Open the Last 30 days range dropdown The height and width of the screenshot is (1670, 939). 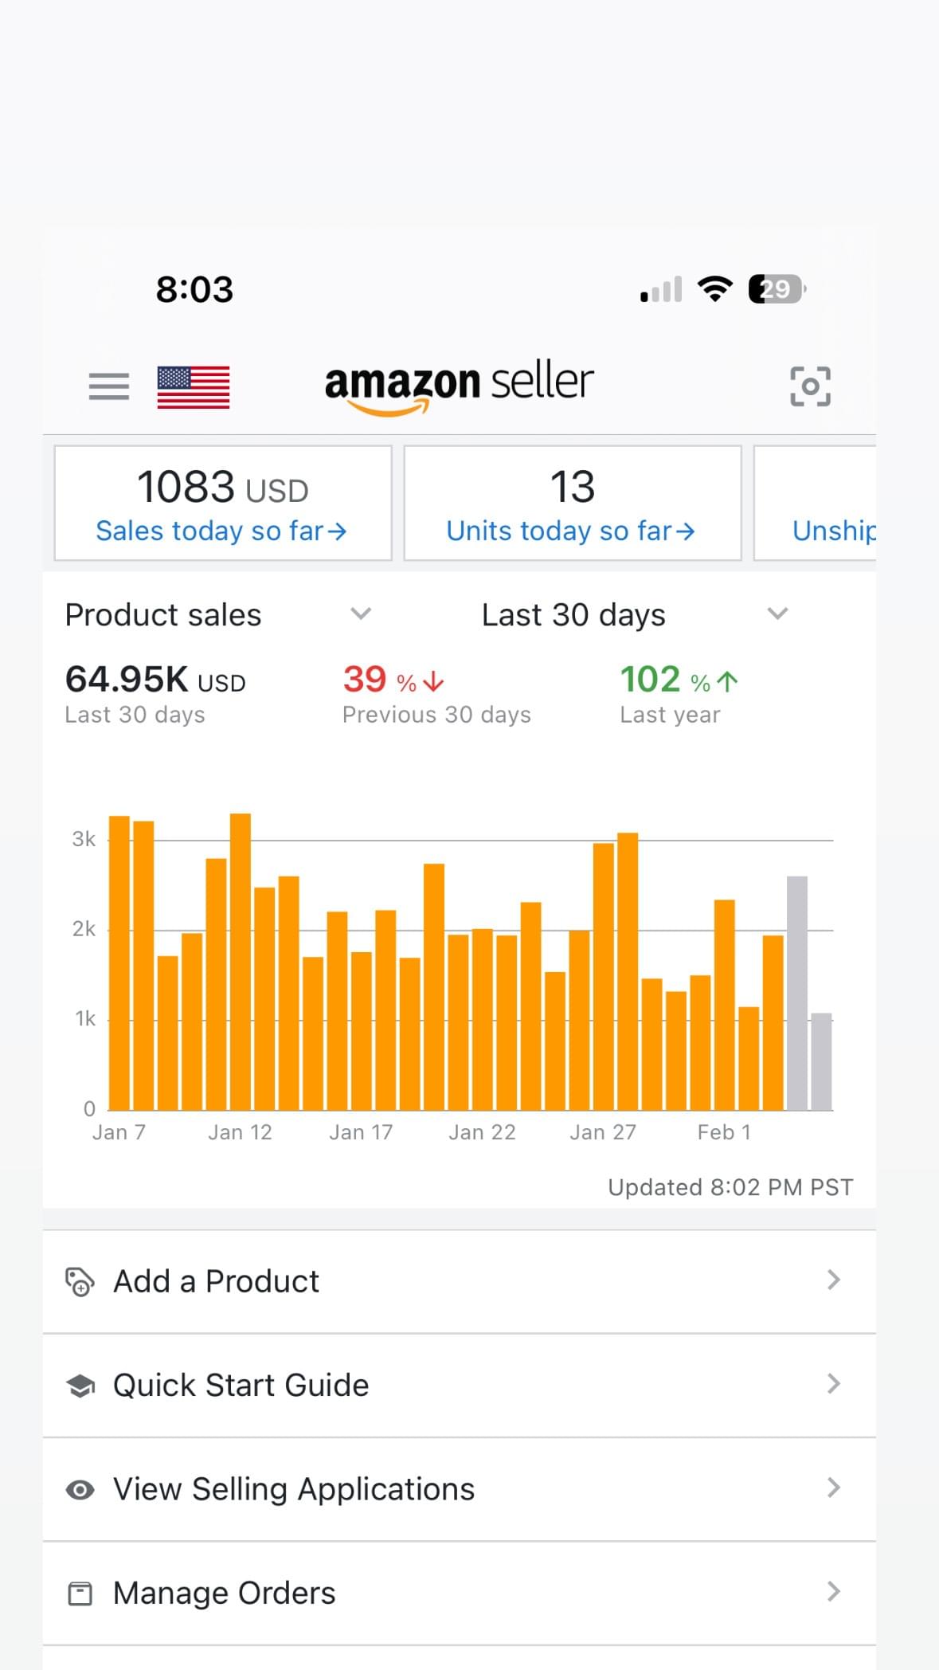tap(777, 614)
